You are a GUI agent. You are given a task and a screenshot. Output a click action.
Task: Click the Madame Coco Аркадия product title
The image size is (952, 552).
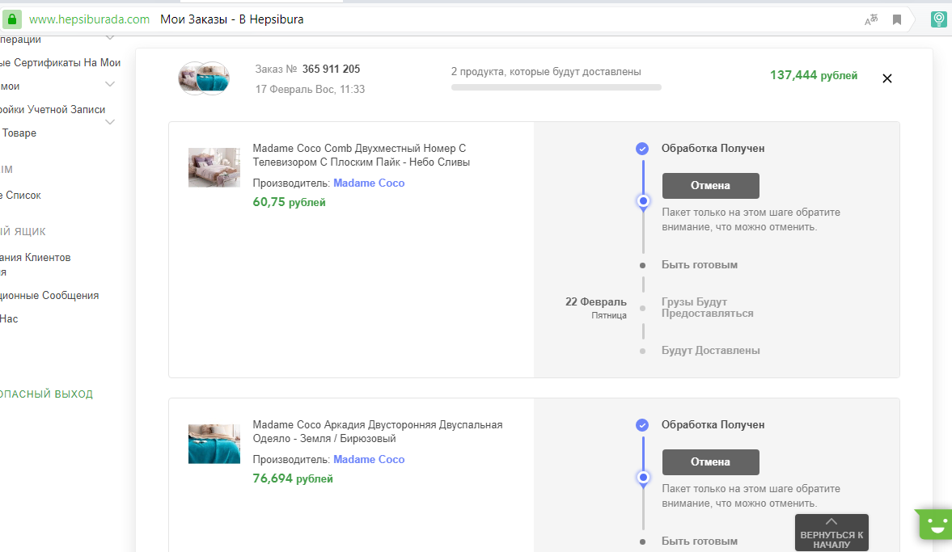tap(378, 432)
